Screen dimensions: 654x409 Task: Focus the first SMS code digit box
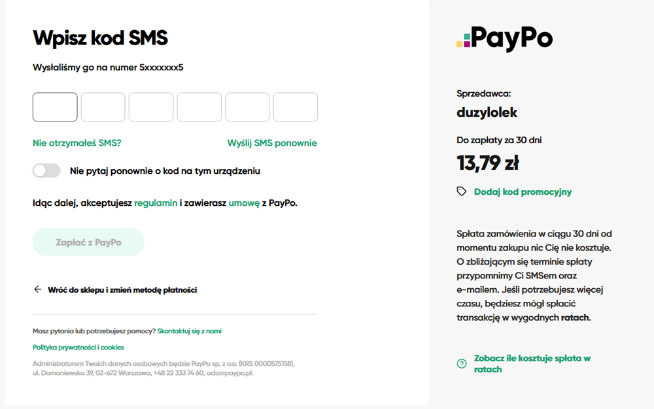coord(55,107)
